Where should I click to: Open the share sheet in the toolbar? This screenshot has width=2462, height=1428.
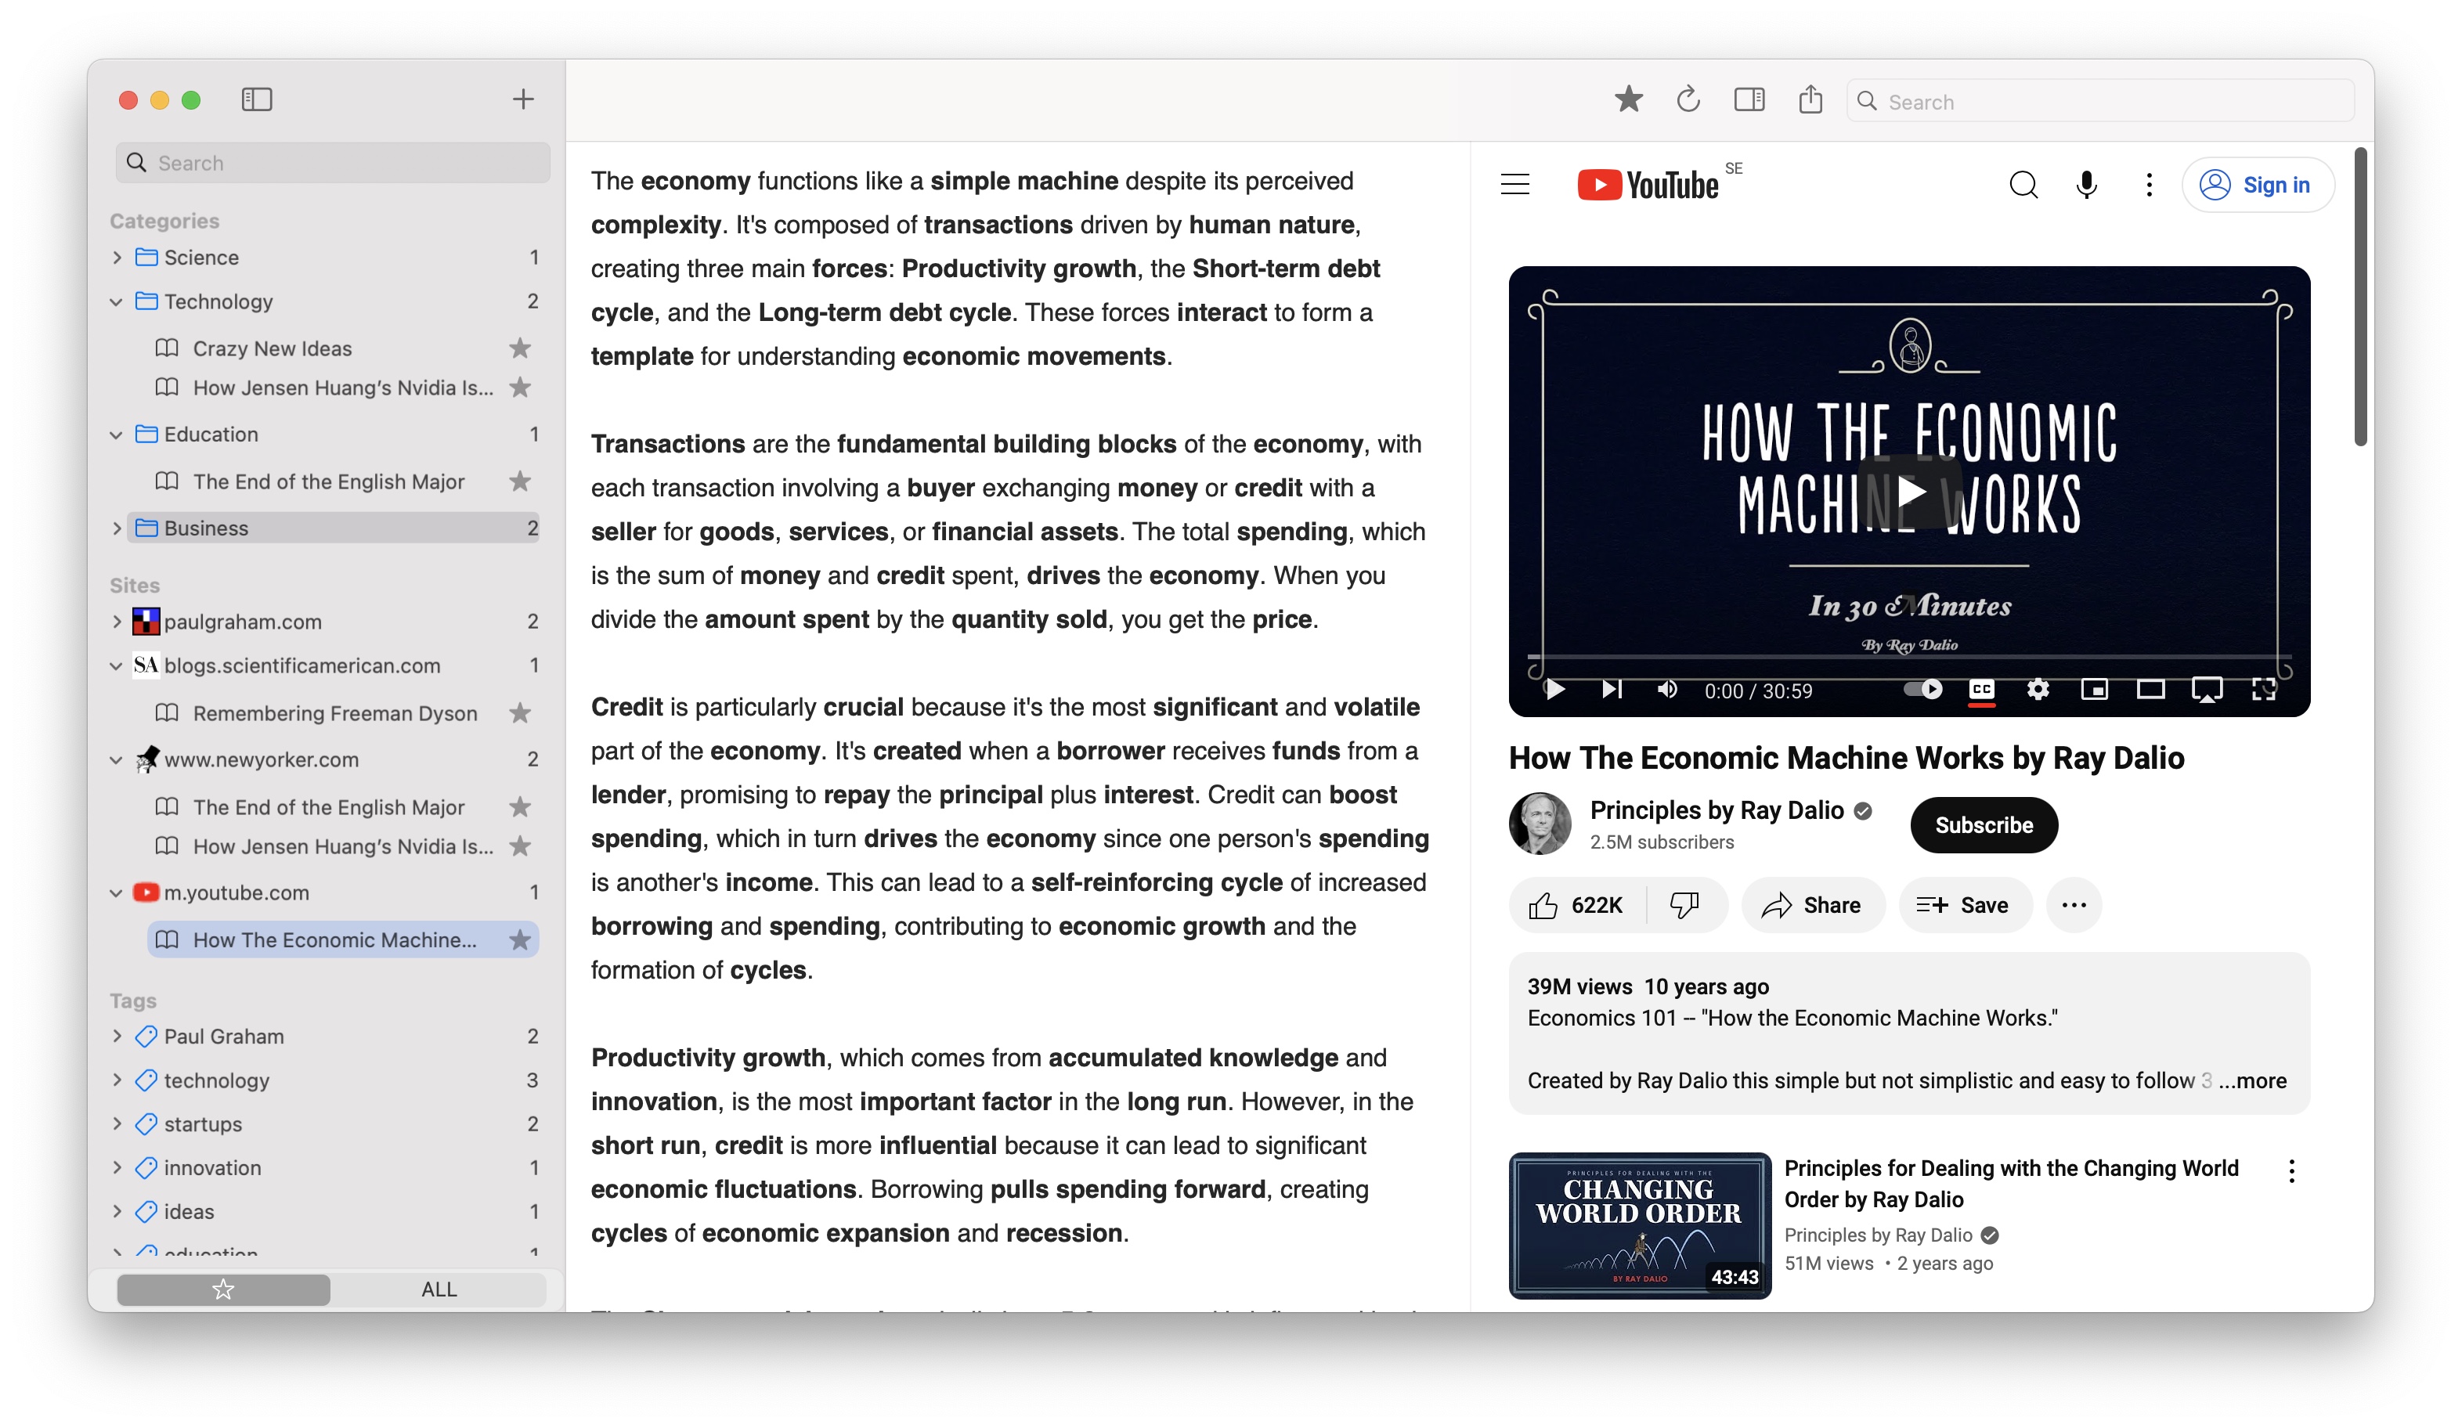pos(1810,99)
